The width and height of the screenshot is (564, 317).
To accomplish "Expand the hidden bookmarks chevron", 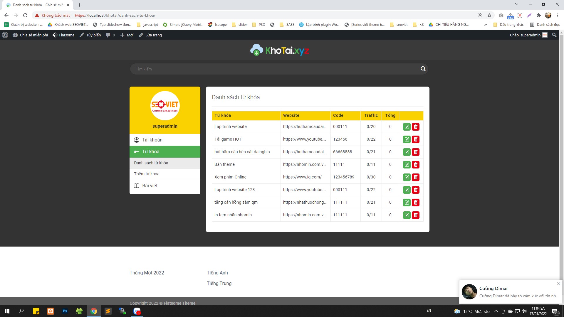I will click(x=485, y=25).
